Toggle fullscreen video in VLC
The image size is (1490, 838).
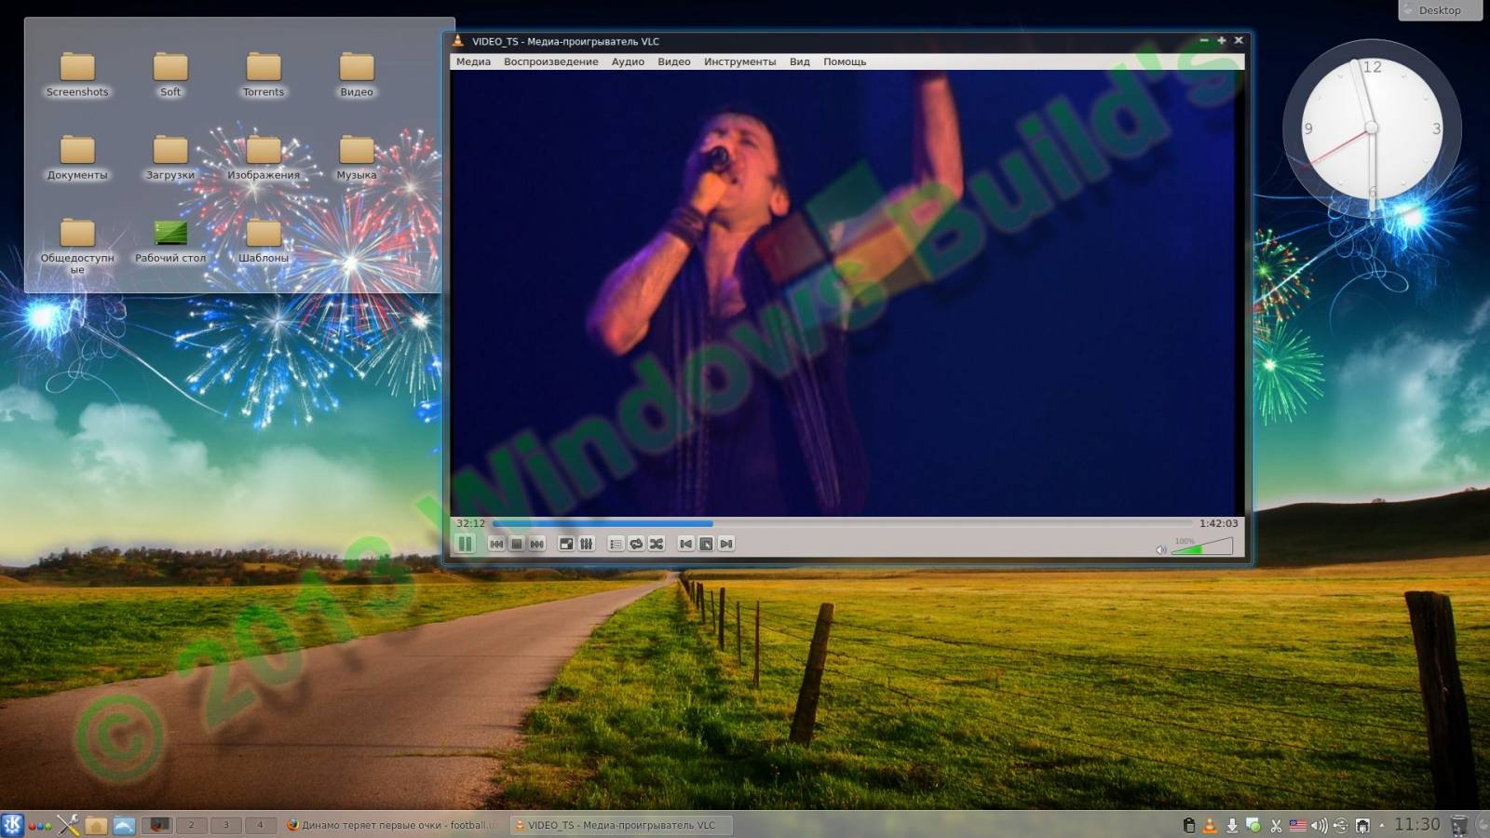coord(566,544)
